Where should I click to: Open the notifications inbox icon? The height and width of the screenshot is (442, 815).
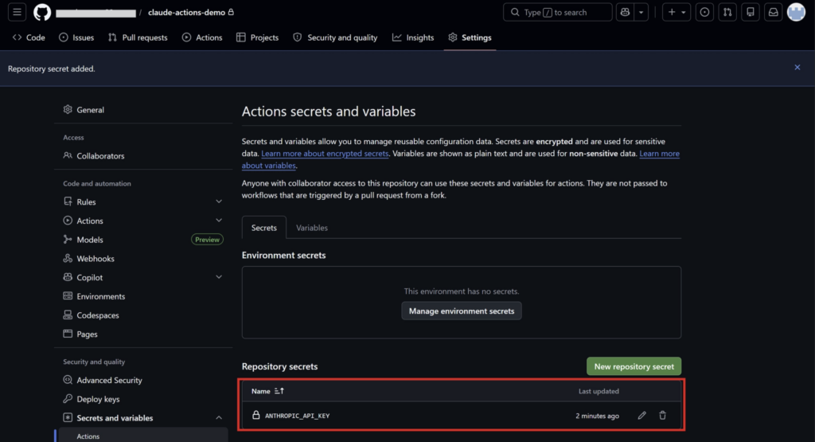pyautogui.click(x=774, y=12)
